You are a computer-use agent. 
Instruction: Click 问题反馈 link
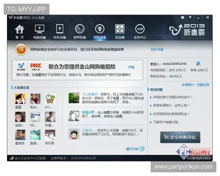point(203,85)
